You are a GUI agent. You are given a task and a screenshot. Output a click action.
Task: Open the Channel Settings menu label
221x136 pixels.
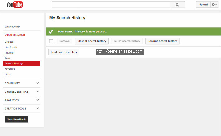coord(16,92)
